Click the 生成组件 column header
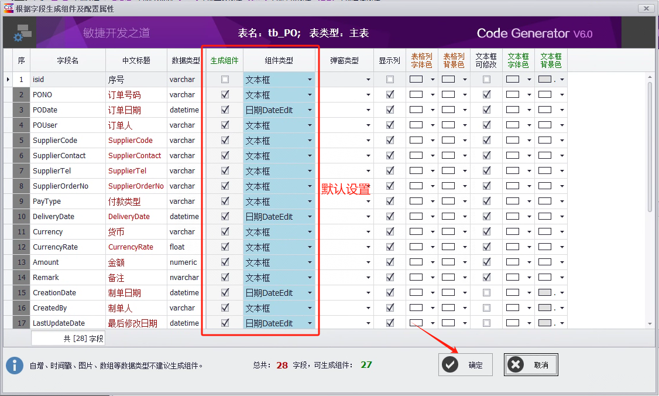The image size is (659, 396). coord(224,60)
